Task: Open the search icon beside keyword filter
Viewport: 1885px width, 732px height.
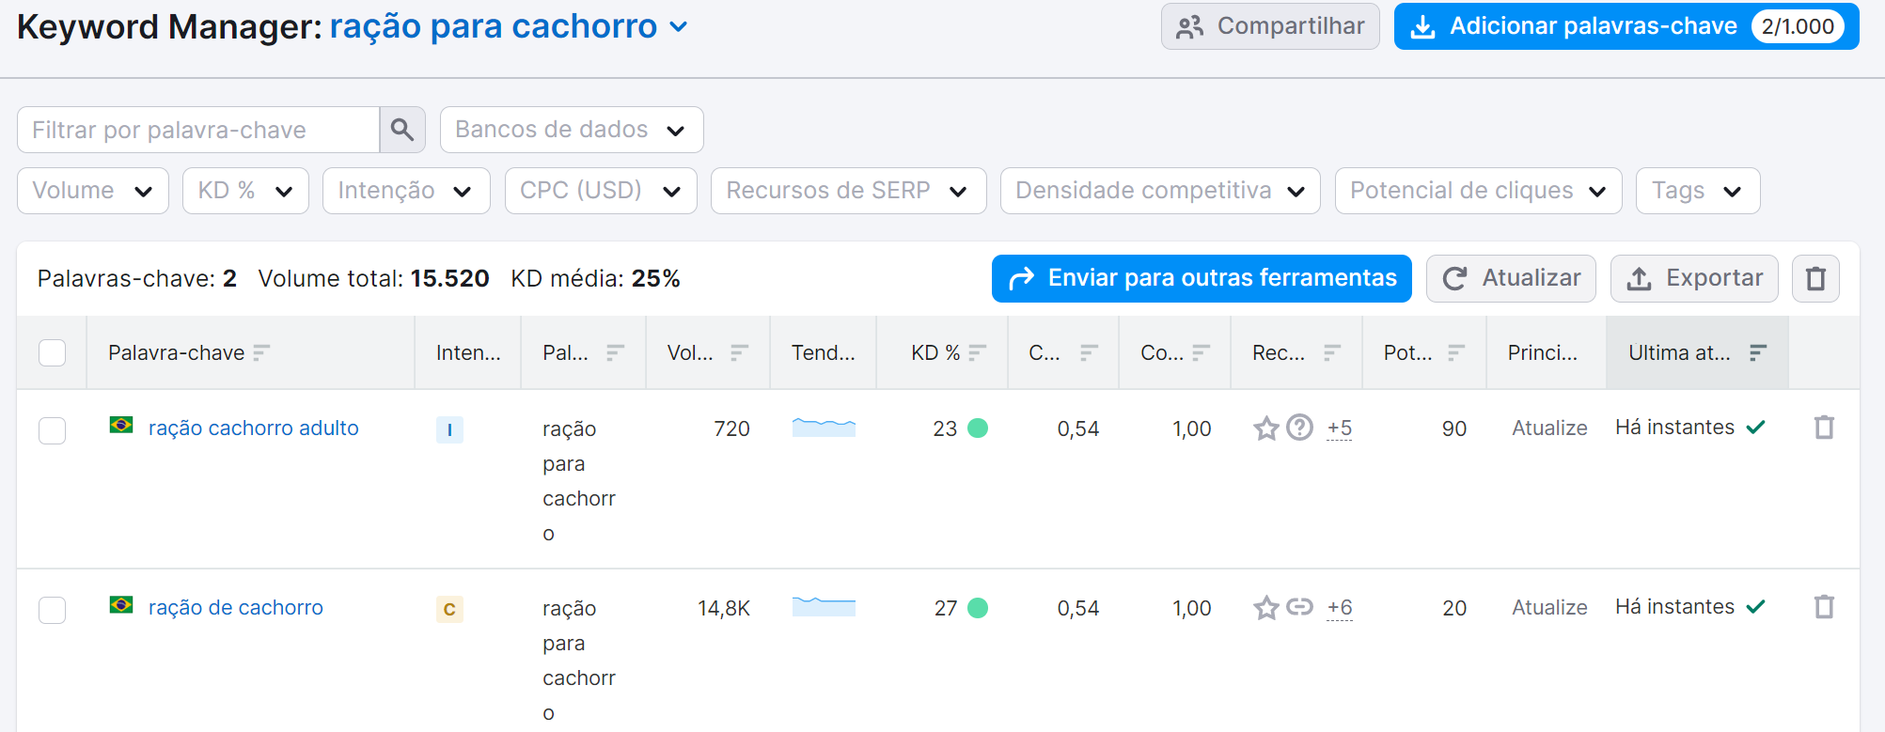Action: [x=402, y=129]
